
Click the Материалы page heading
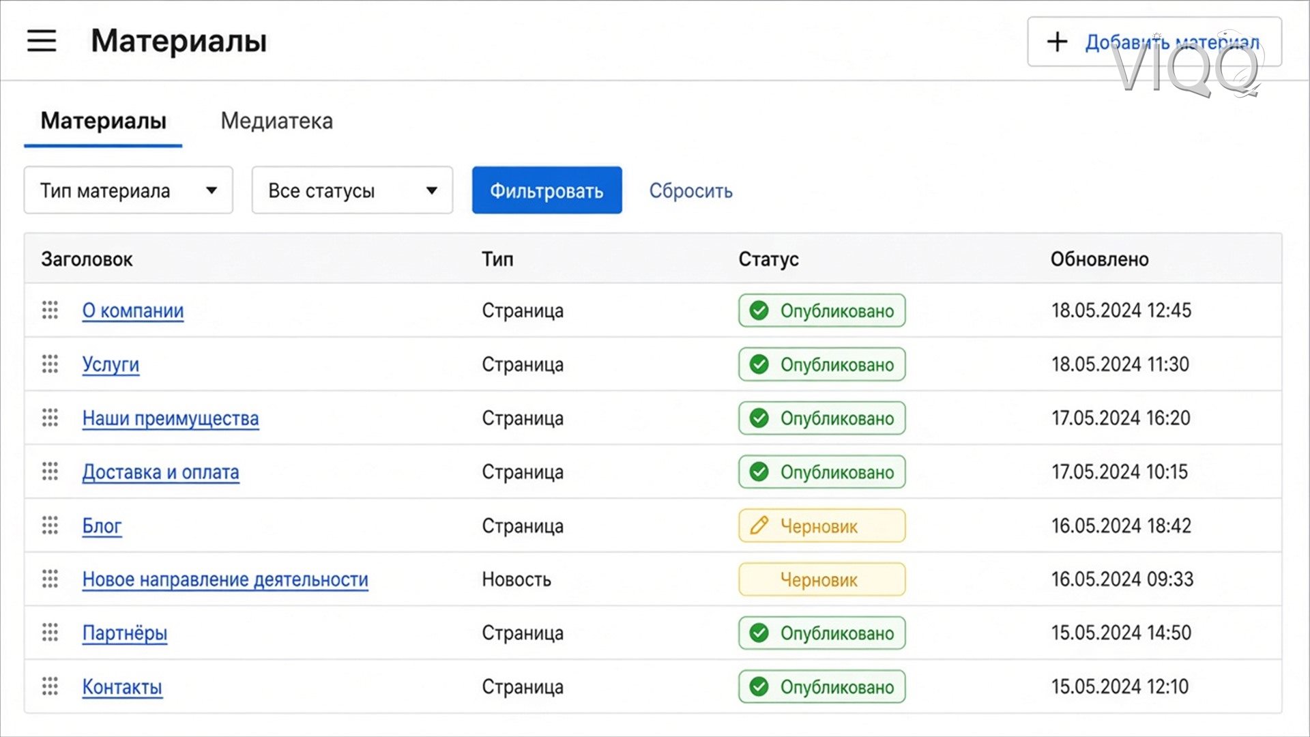click(x=179, y=41)
